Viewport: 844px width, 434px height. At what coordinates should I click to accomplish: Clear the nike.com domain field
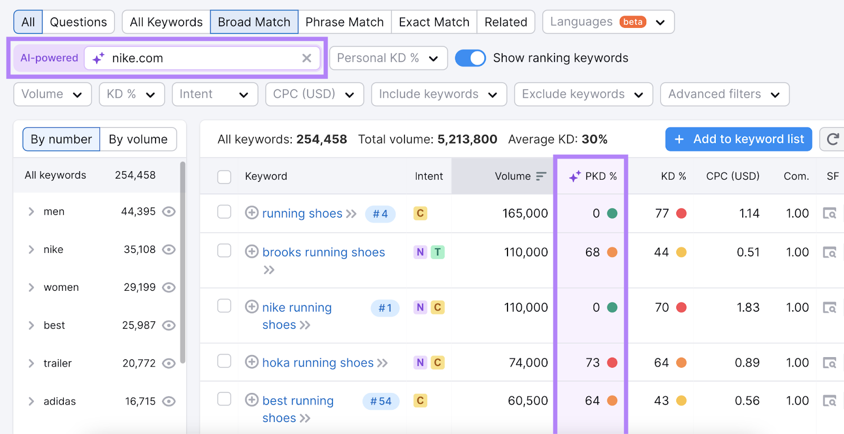pyautogui.click(x=306, y=58)
